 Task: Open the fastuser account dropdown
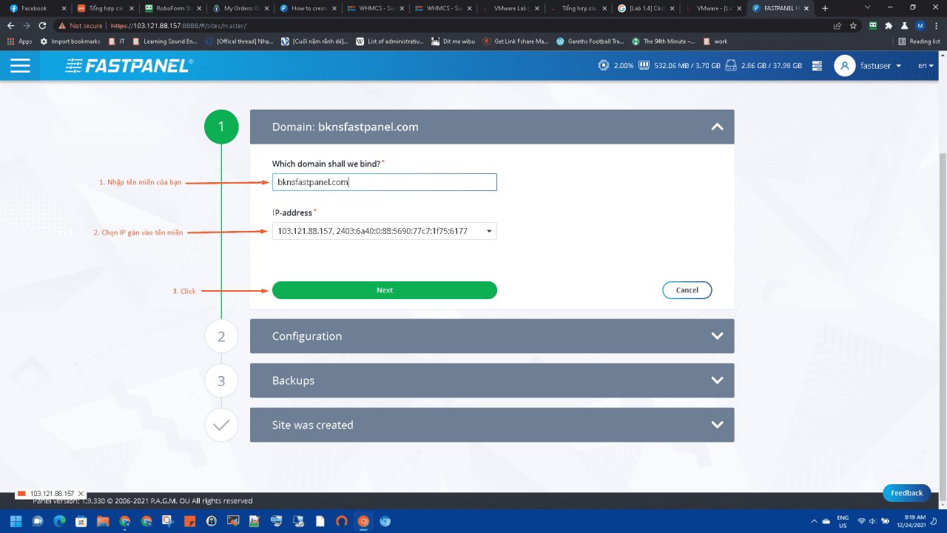(x=880, y=65)
